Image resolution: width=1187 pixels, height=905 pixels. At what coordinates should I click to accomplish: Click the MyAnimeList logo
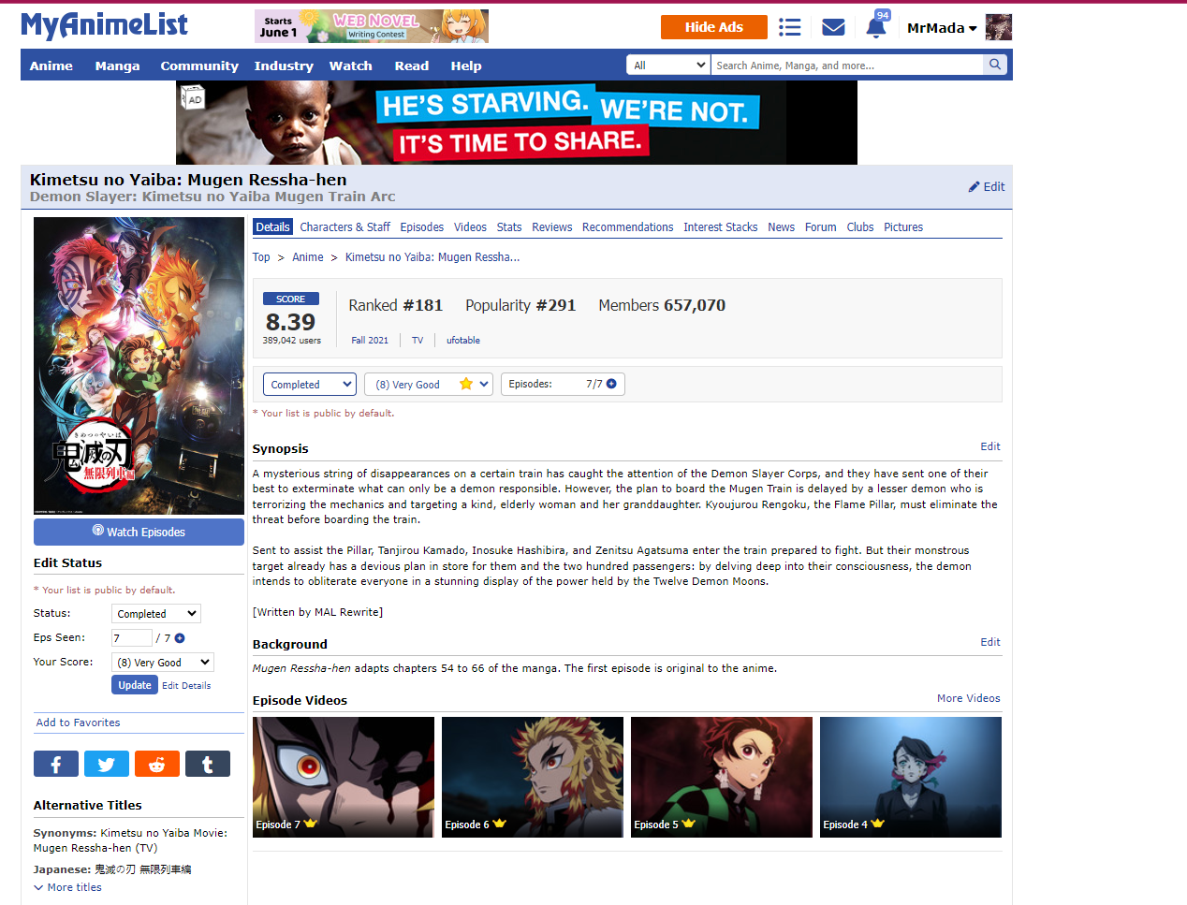tap(104, 25)
